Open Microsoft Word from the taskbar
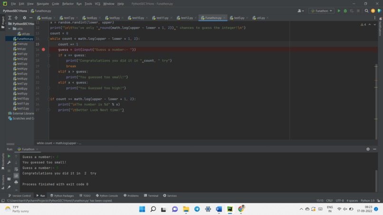 [x=219, y=209]
